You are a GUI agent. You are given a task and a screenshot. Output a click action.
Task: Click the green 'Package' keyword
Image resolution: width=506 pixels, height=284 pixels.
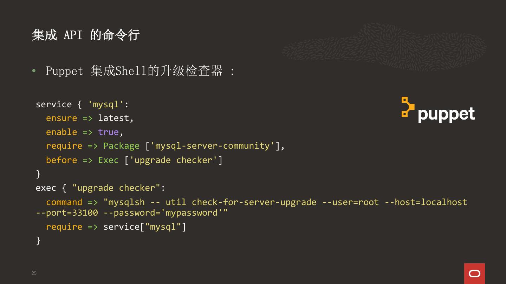[x=121, y=146]
